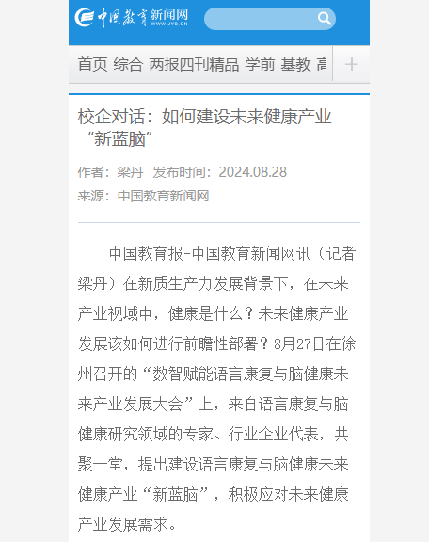The height and width of the screenshot is (542, 429).
Task: Click the article's first paragraph
Action: pos(216,389)
